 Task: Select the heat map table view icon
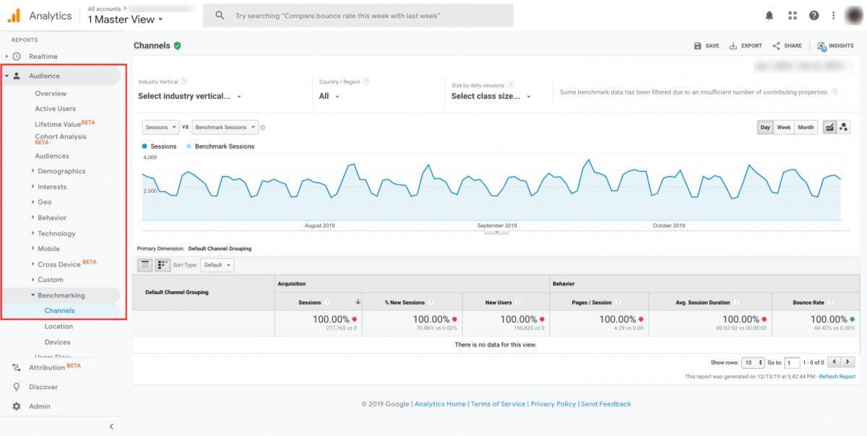pyautogui.click(x=162, y=265)
